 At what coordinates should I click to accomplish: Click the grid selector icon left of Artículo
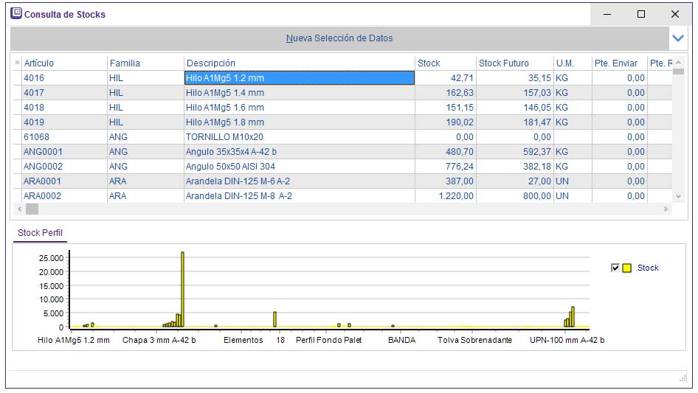pos(18,63)
